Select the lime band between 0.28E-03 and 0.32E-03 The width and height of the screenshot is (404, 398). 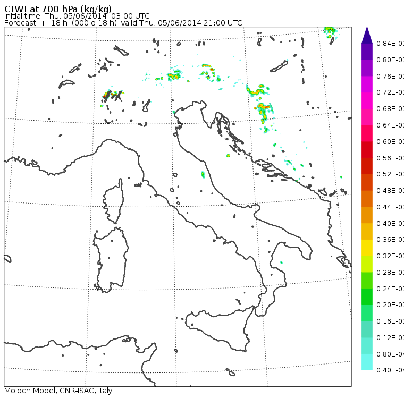point(367,264)
